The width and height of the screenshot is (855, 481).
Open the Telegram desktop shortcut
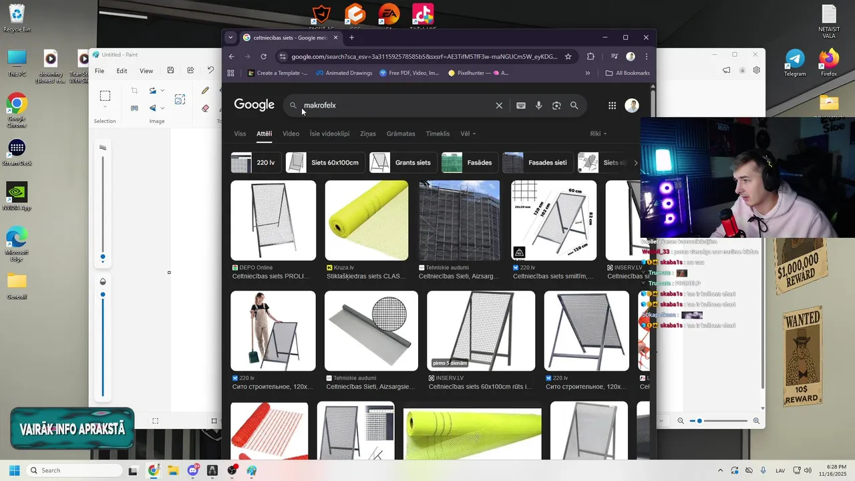[795, 63]
